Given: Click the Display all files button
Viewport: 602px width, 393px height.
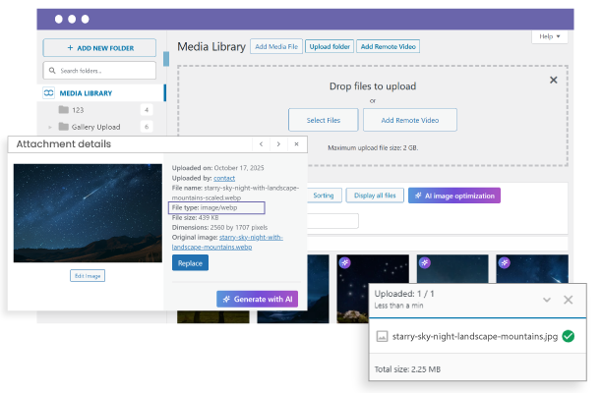Looking at the screenshot, I should (375, 196).
